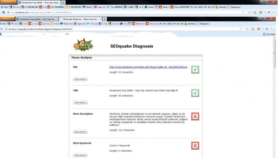The width and height of the screenshot is (279, 158).
Task: Click Rank: 3 in back window toolbar
Action: tap(164, 7)
